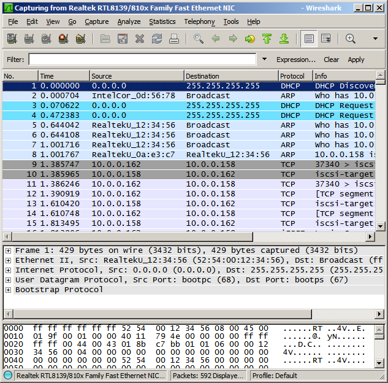Click the Apply filter button
The width and height of the screenshot is (388, 383).
click(x=356, y=60)
